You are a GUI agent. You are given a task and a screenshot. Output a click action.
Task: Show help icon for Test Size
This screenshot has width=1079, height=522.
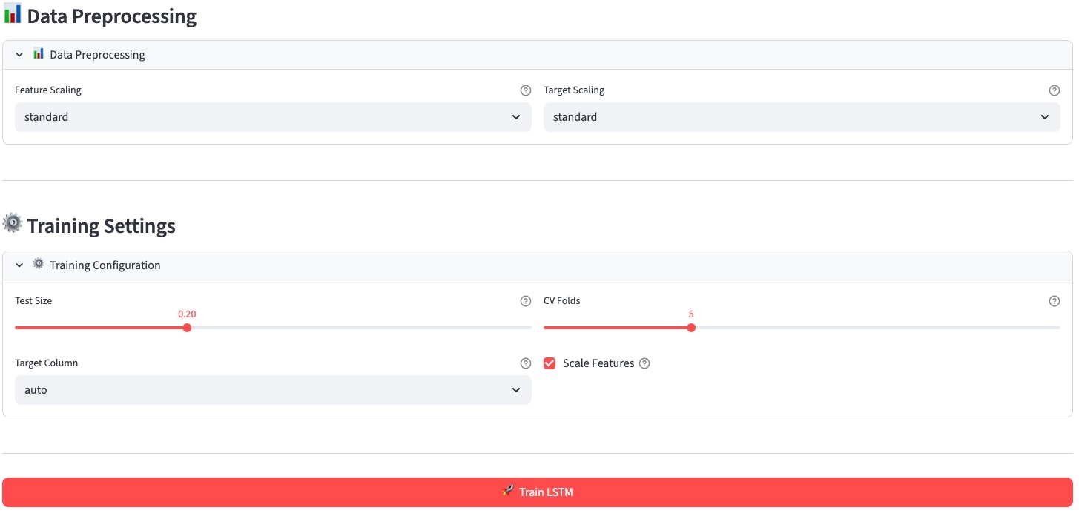pyautogui.click(x=526, y=301)
